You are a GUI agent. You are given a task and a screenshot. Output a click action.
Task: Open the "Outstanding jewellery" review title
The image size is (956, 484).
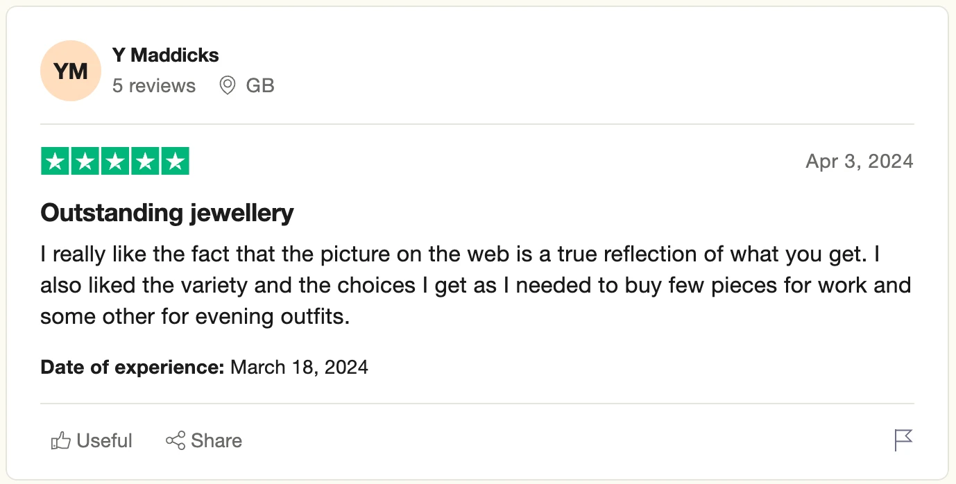167,213
